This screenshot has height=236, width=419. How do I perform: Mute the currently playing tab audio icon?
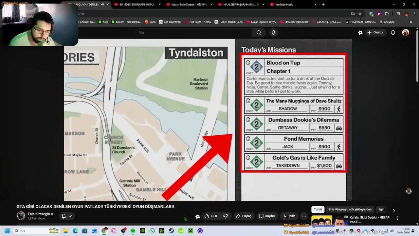coord(102,5)
